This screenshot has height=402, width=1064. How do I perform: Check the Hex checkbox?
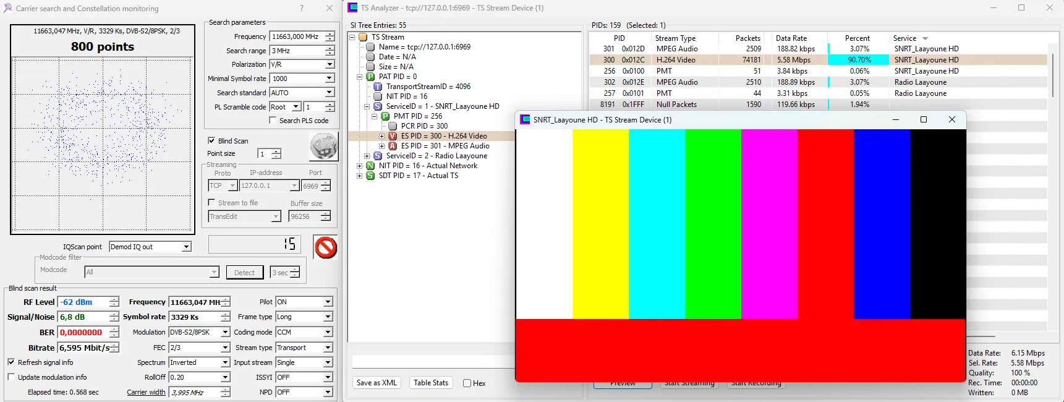pos(467,383)
